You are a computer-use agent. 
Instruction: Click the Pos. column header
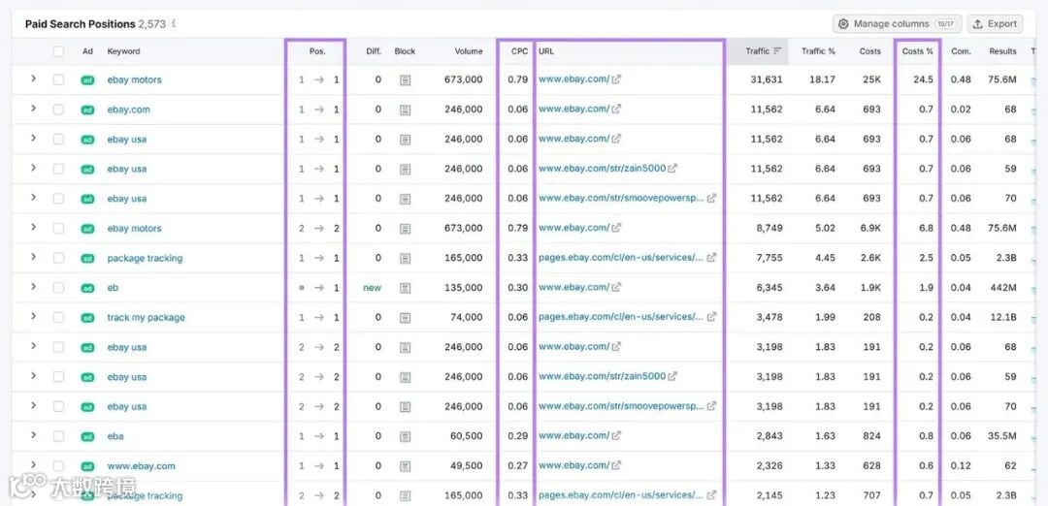click(317, 51)
